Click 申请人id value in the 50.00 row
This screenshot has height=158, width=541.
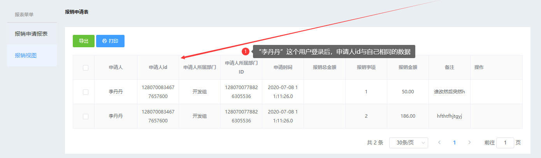click(158, 92)
